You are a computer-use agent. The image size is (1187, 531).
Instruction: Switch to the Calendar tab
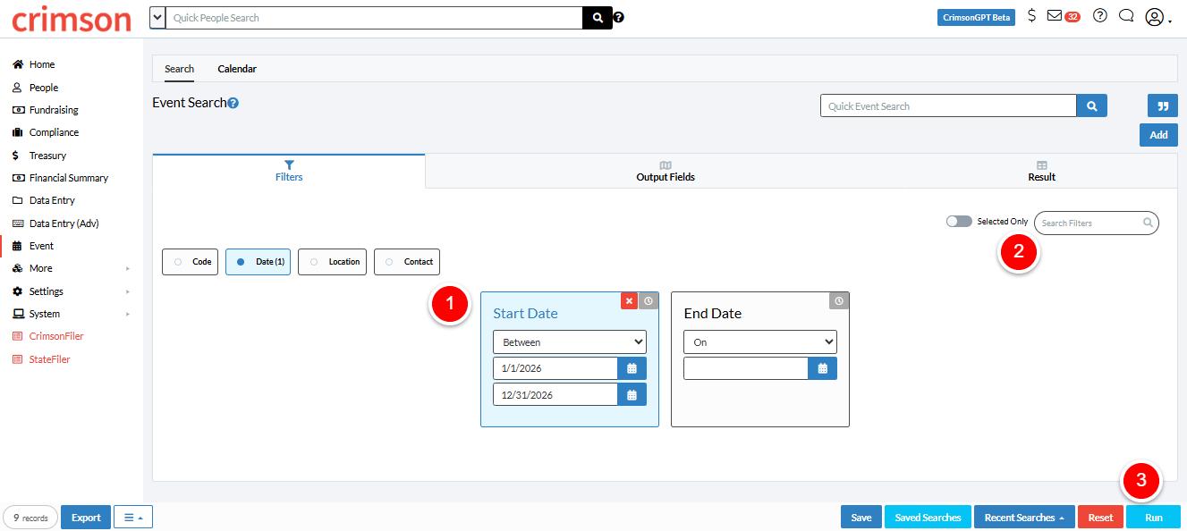(x=237, y=69)
